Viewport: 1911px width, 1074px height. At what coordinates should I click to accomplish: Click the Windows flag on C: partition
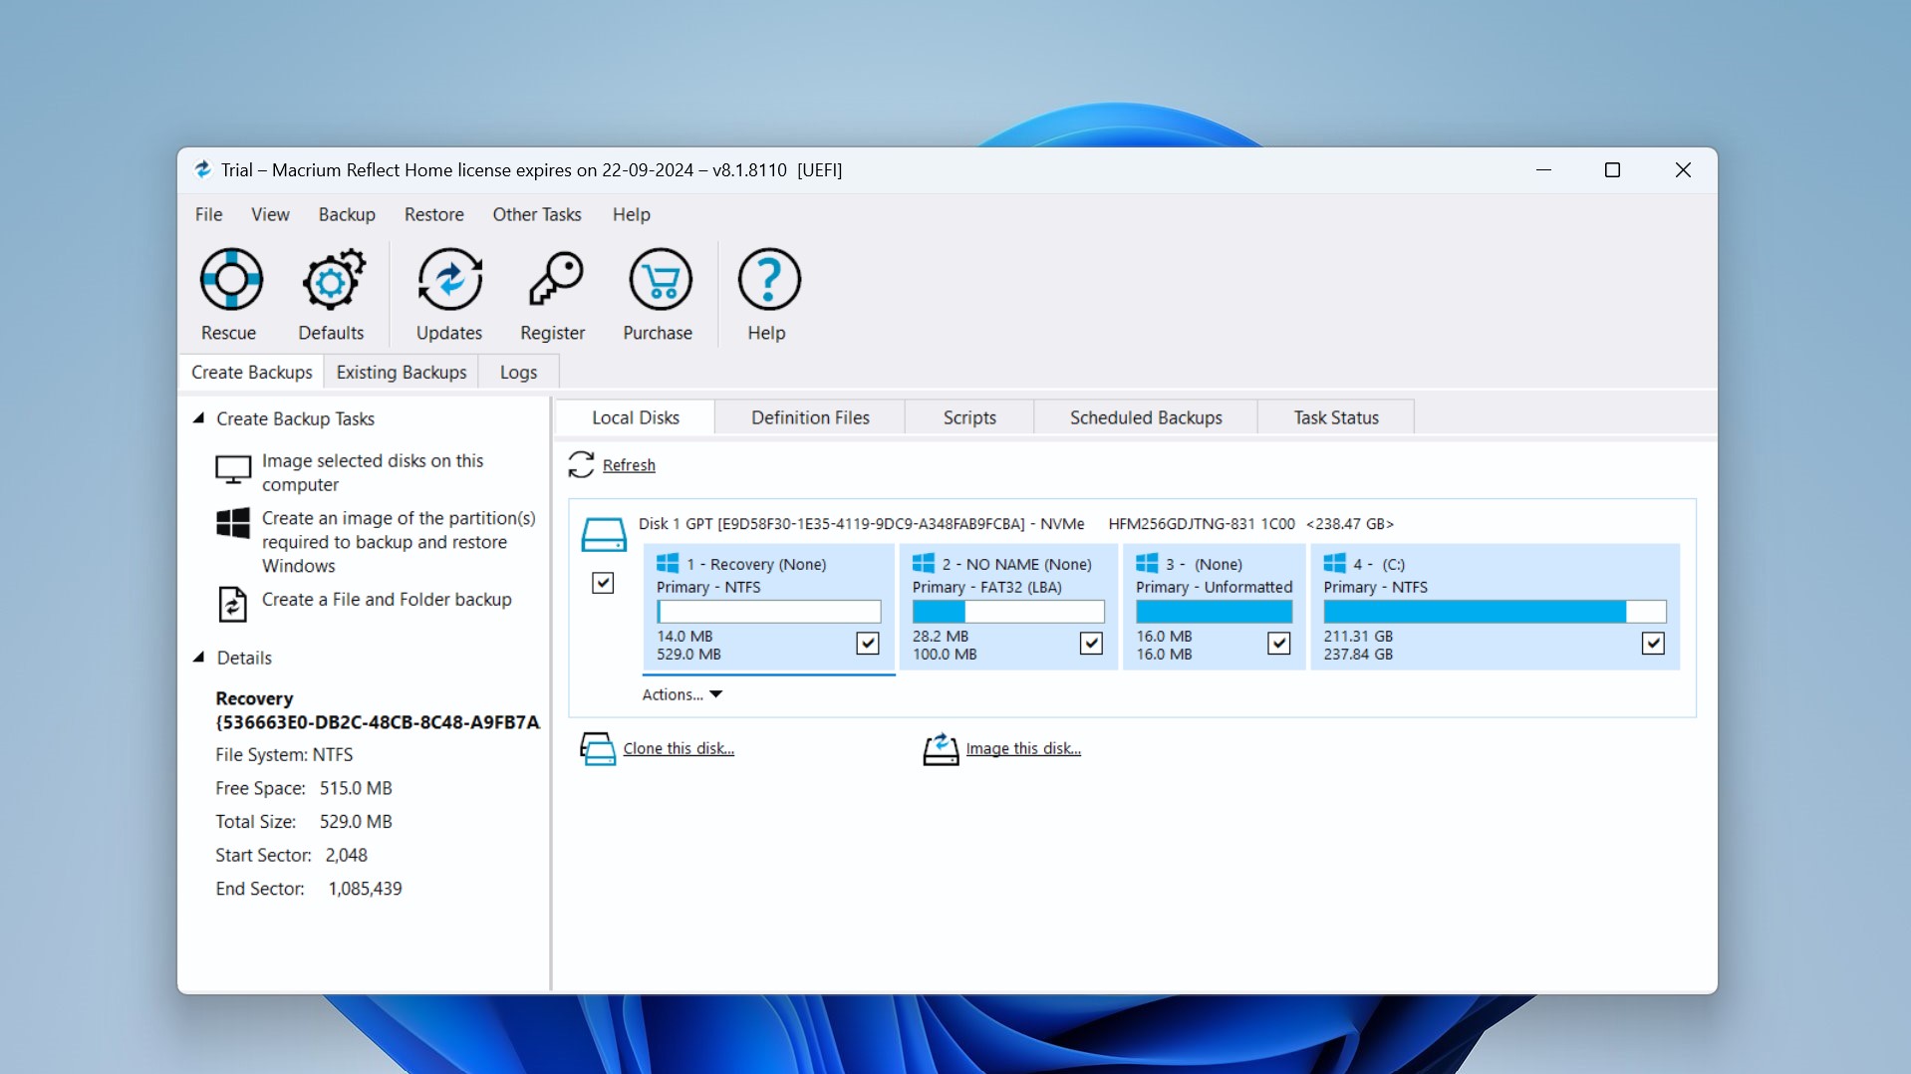click(1334, 564)
